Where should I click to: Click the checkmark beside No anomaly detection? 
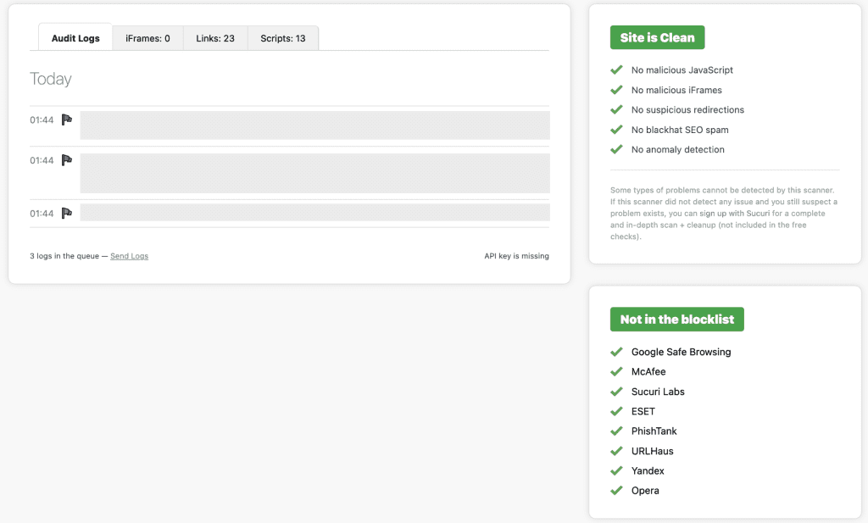coord(616,150)
